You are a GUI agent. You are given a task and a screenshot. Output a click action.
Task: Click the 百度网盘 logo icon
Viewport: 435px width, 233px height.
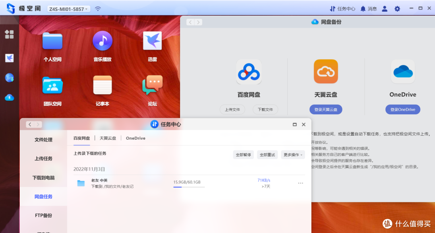coord(249,72)
